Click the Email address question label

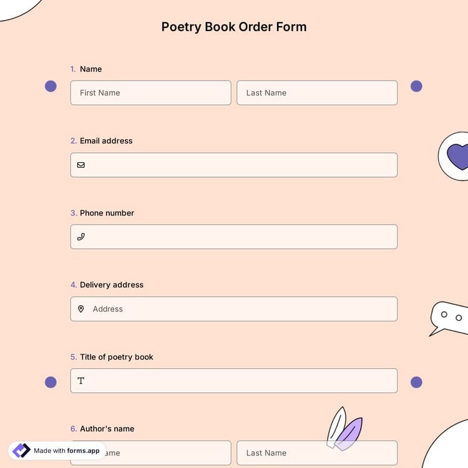tap(106, 141)
